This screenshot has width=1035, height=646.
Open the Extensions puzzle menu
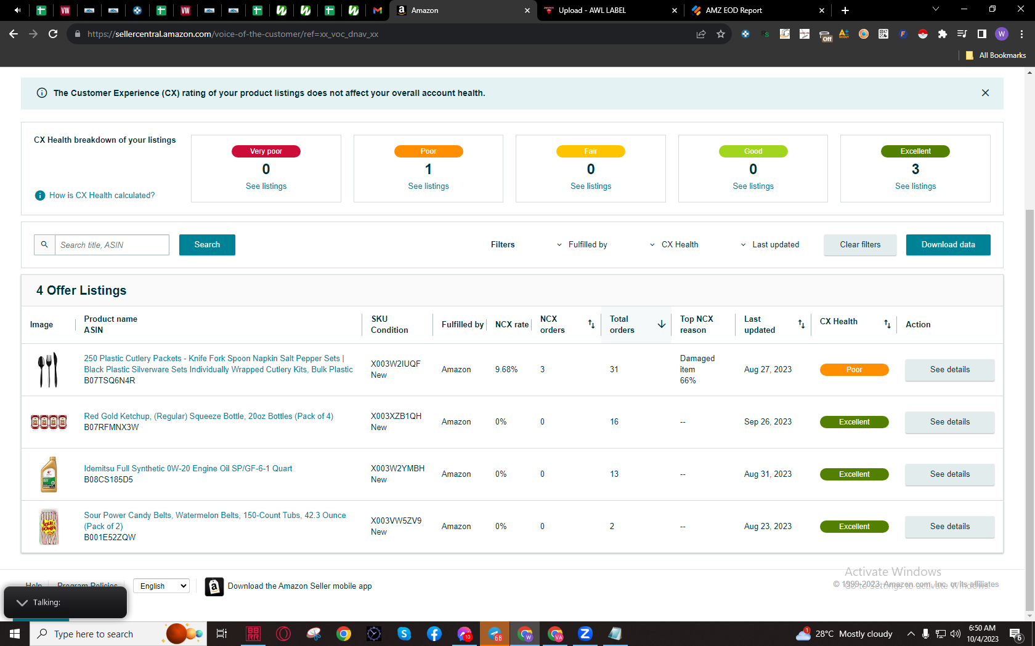[943, 34]
